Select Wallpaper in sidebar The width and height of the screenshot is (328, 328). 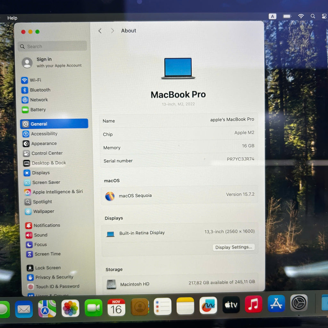tap(44, 211)
